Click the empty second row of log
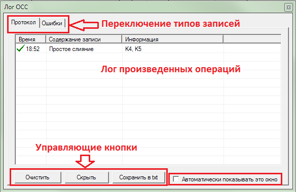 pos(149,57)
